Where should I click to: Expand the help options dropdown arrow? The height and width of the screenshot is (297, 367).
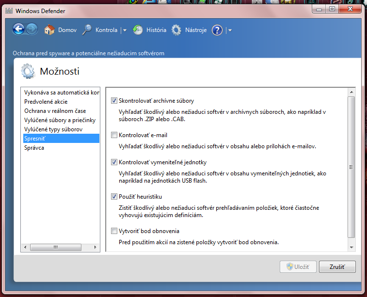[x=230, y=30]
